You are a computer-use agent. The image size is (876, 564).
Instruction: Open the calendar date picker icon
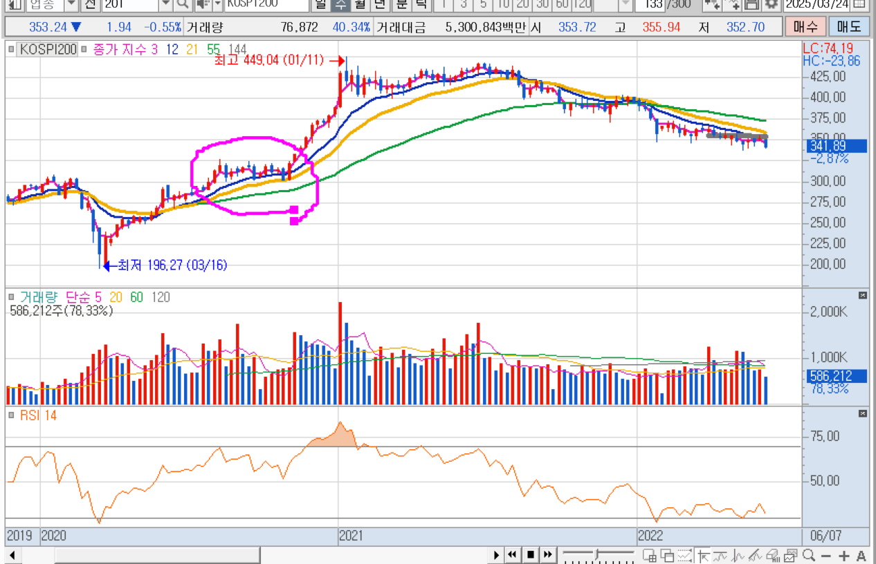coord(858,5)
